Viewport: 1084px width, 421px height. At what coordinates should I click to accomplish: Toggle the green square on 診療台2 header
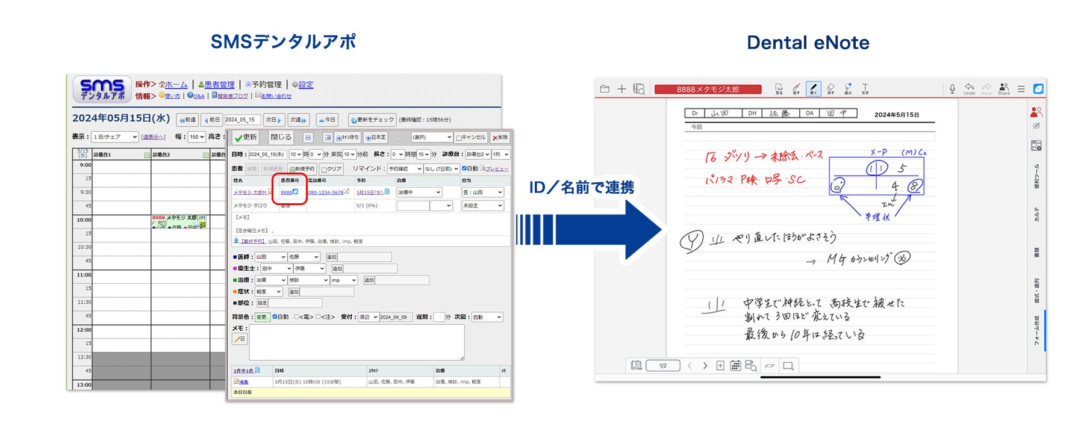click(x=206, y=155)
